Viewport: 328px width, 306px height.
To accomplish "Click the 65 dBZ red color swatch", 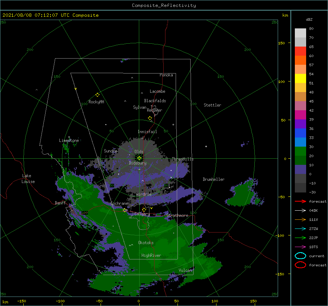I will point(300,51).
